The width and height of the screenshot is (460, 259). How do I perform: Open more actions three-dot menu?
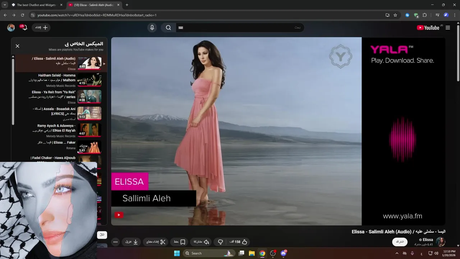(x=115, y=242)
